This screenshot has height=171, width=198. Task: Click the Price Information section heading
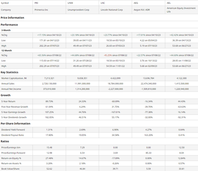click(x=12, y=18)
